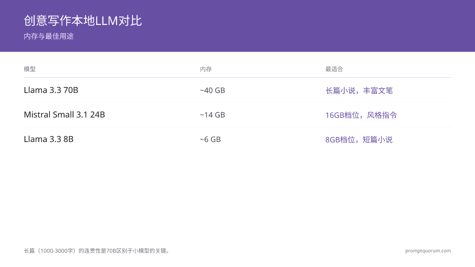The width and height of the screenshot is (475, 267).
Task: Click the ~6 GB memory value
Action: coord(210,140)
